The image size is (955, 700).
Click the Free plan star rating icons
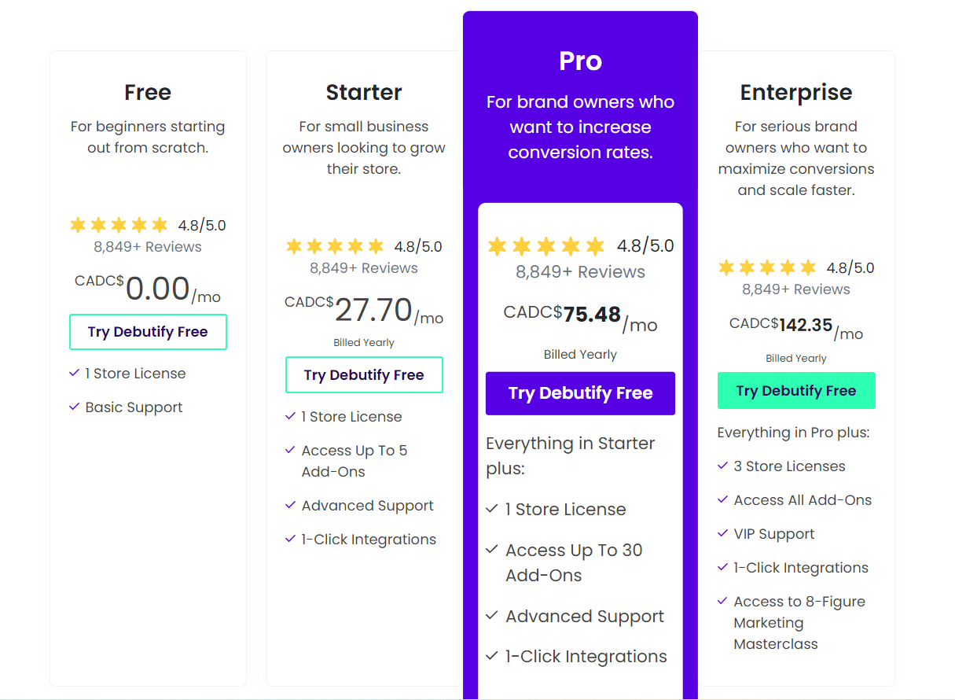coord(119,226)
